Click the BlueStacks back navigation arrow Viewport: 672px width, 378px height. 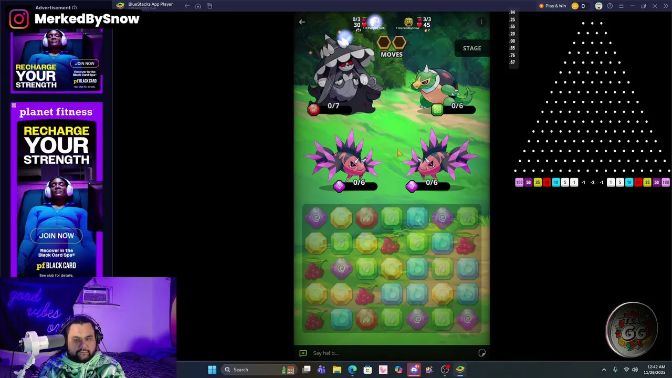(187, 6)
